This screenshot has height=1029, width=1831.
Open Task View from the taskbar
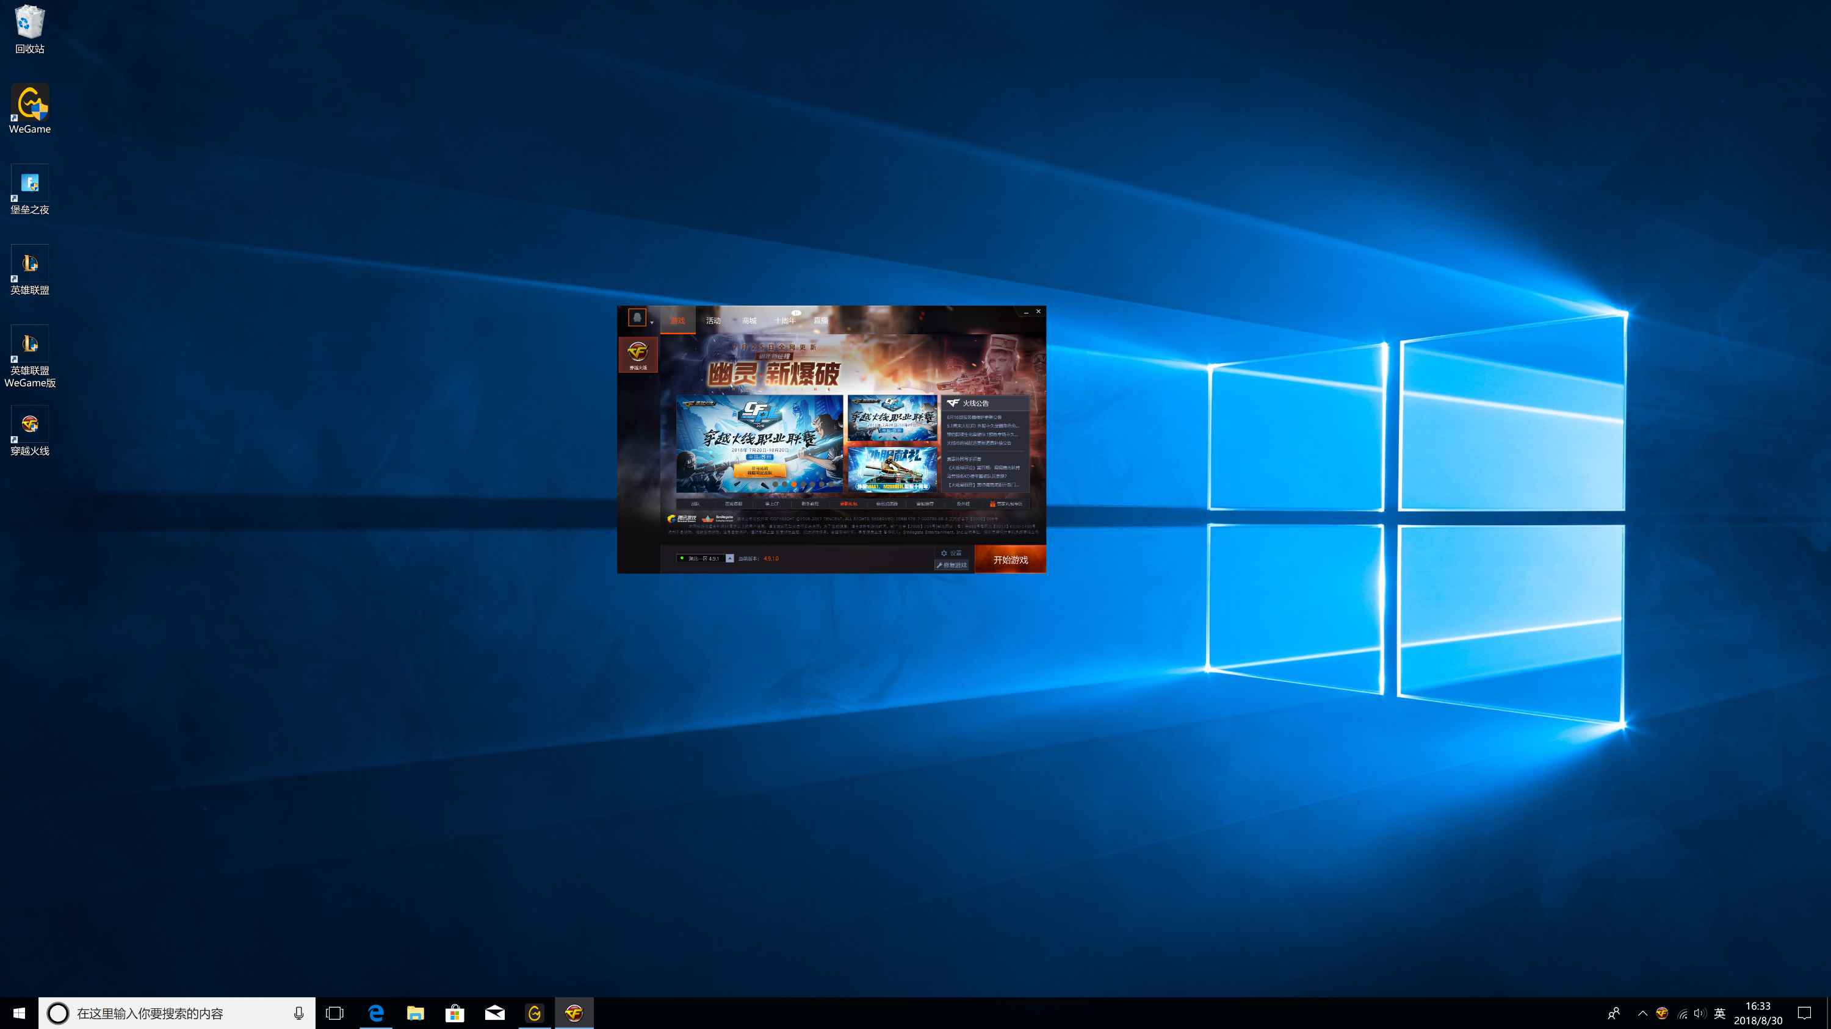click(x=335, y=1013)
